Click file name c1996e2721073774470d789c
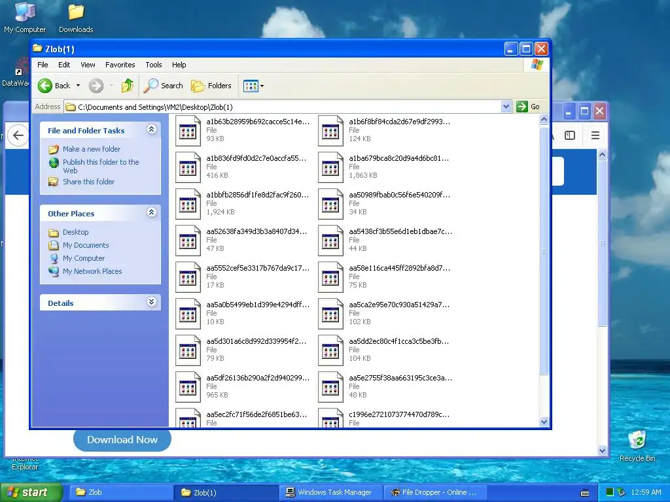Screen dimensions: 670x502 (x=399, y=414)
